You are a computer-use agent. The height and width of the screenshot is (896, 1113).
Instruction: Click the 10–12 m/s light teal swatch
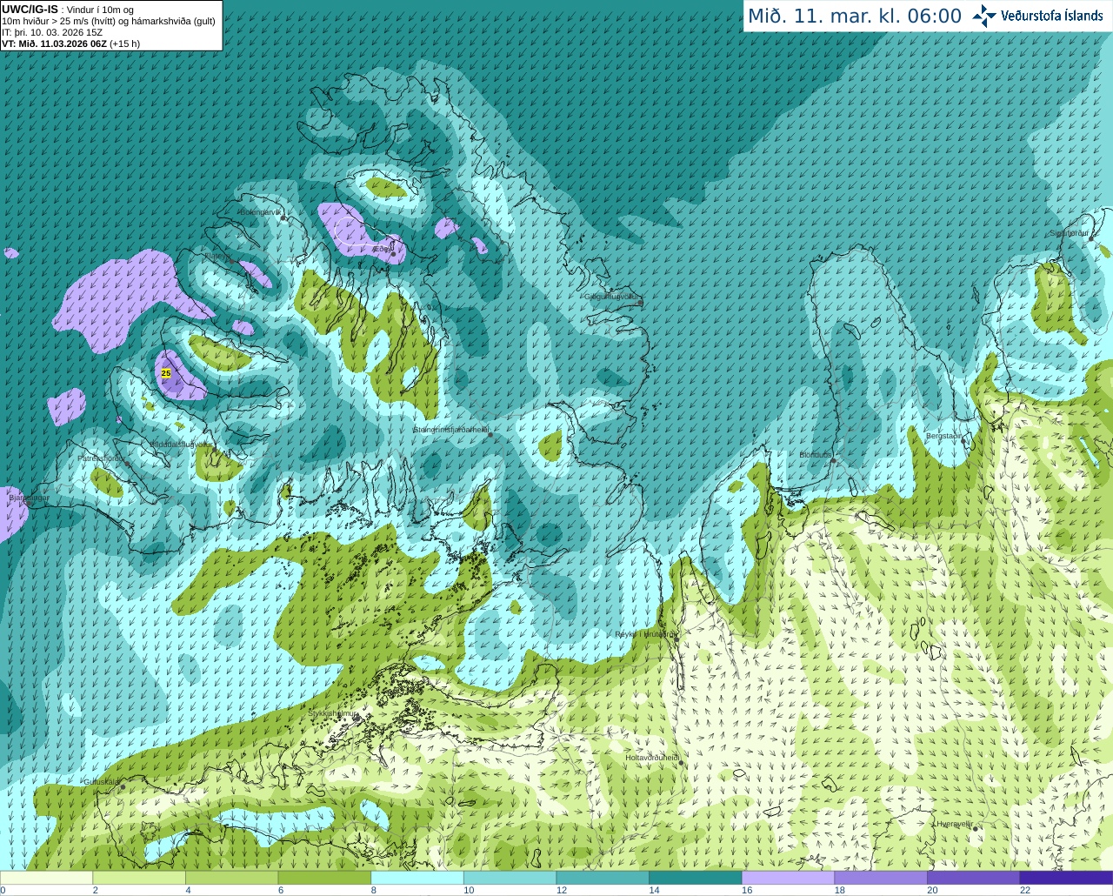(x=510, y=878)
